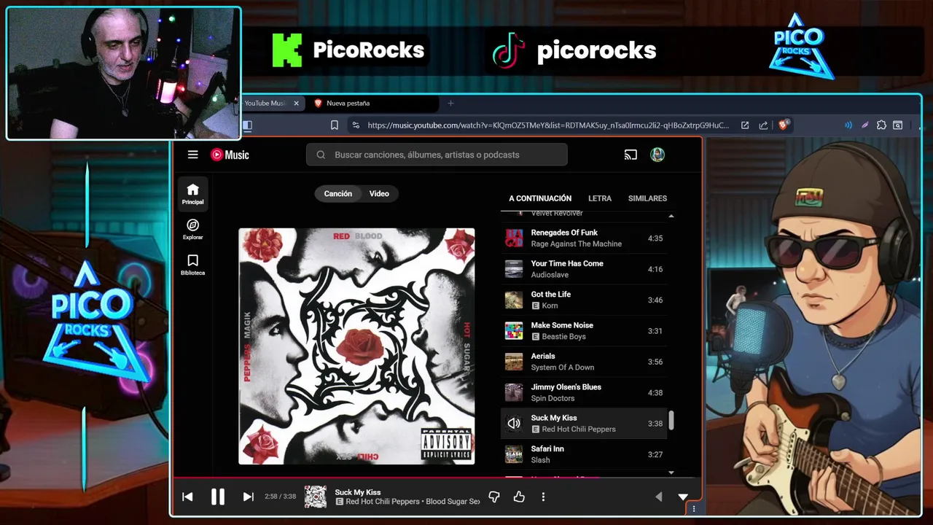Click the open-in-app icon in address bar

pyautogui.click(x=745, y=125)
